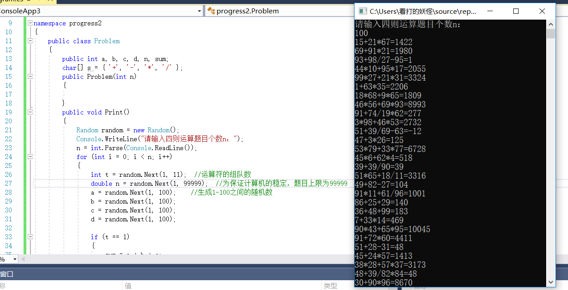Click line number 27 in the gutter

8,184
